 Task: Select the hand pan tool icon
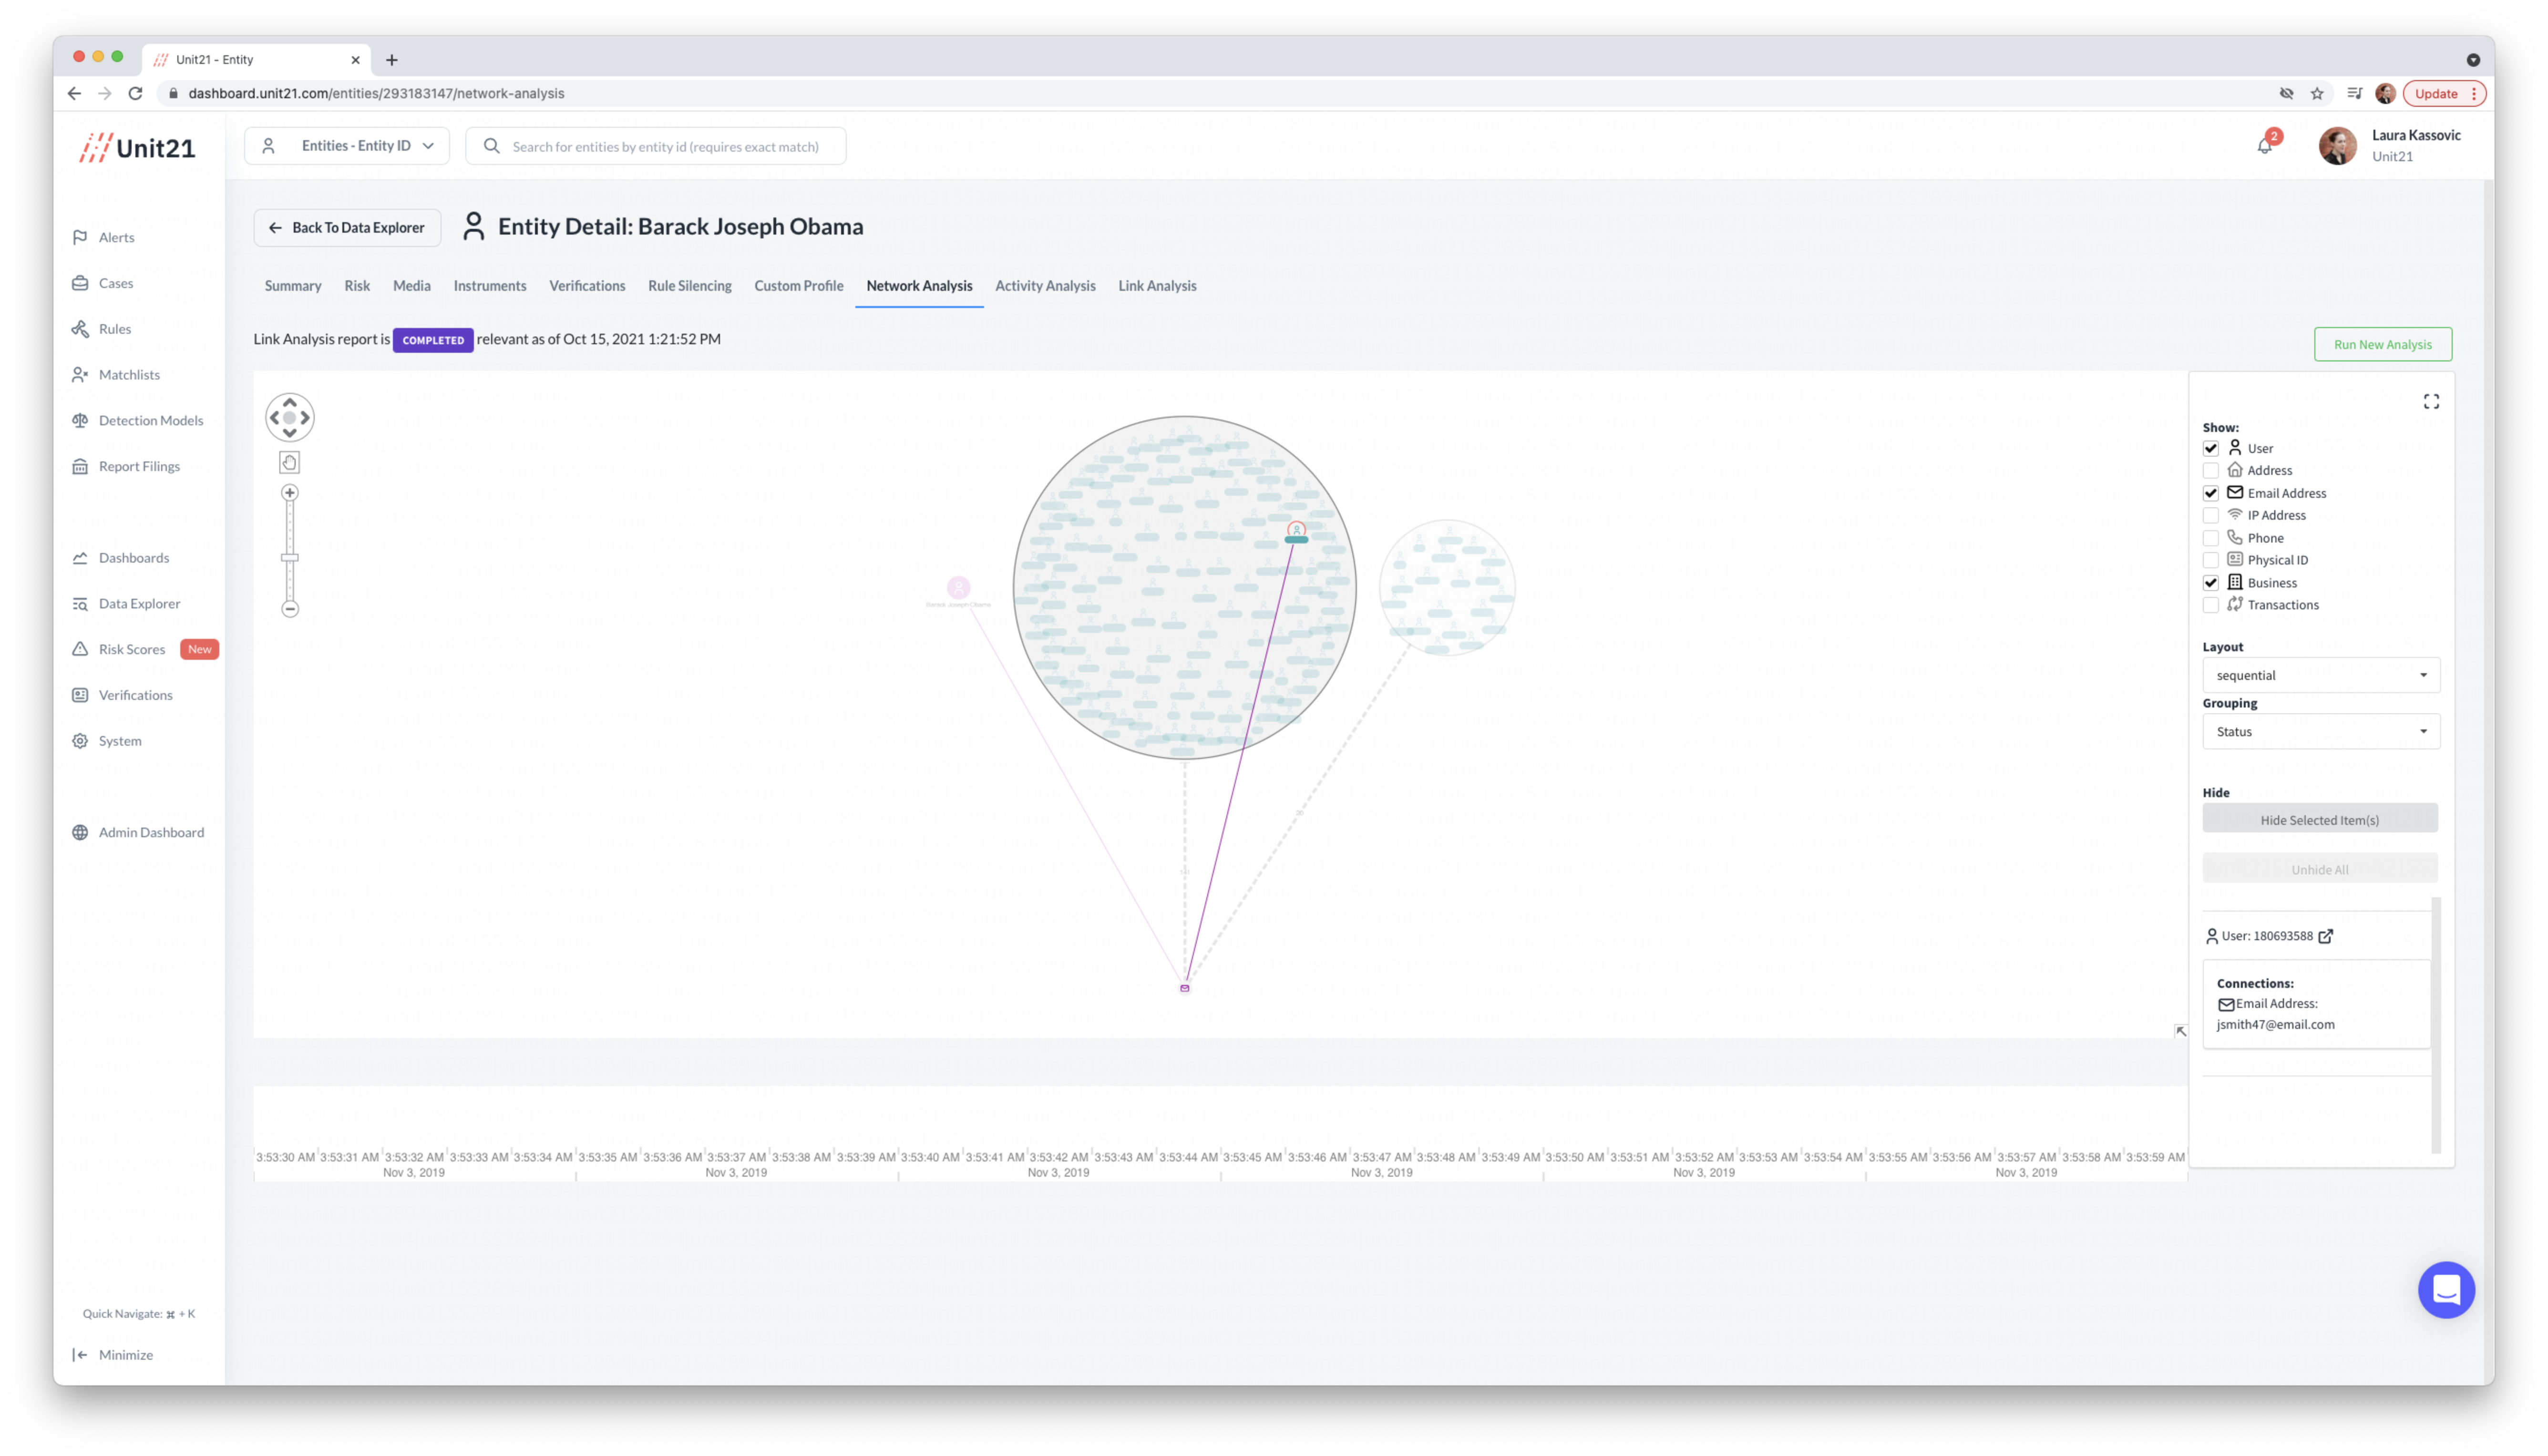(x=290, y=462)
